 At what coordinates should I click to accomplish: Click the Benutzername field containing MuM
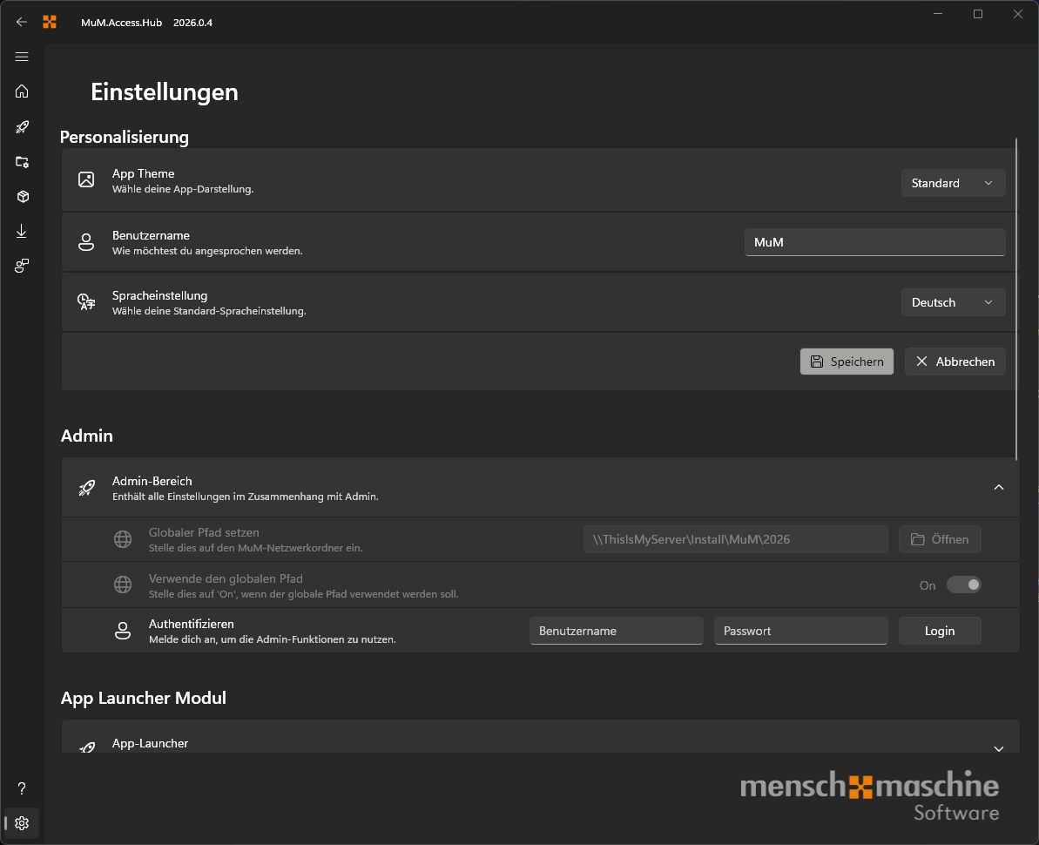[874, 242]
